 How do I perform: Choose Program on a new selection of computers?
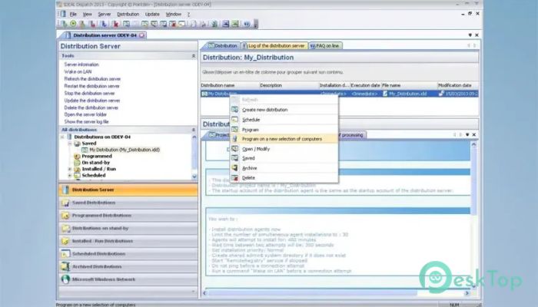[x=284, y=139]
